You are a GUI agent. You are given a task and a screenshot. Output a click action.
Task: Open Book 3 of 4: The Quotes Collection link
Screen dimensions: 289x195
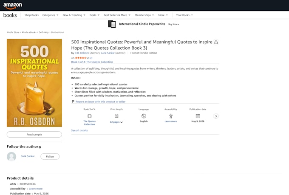click(x=92, y=62)
